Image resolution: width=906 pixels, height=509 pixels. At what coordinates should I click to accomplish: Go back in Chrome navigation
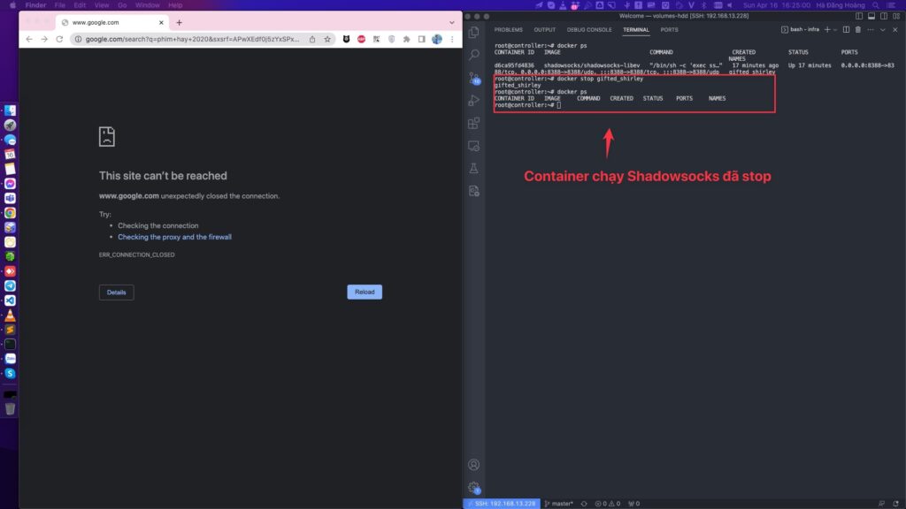click(29, 39)
